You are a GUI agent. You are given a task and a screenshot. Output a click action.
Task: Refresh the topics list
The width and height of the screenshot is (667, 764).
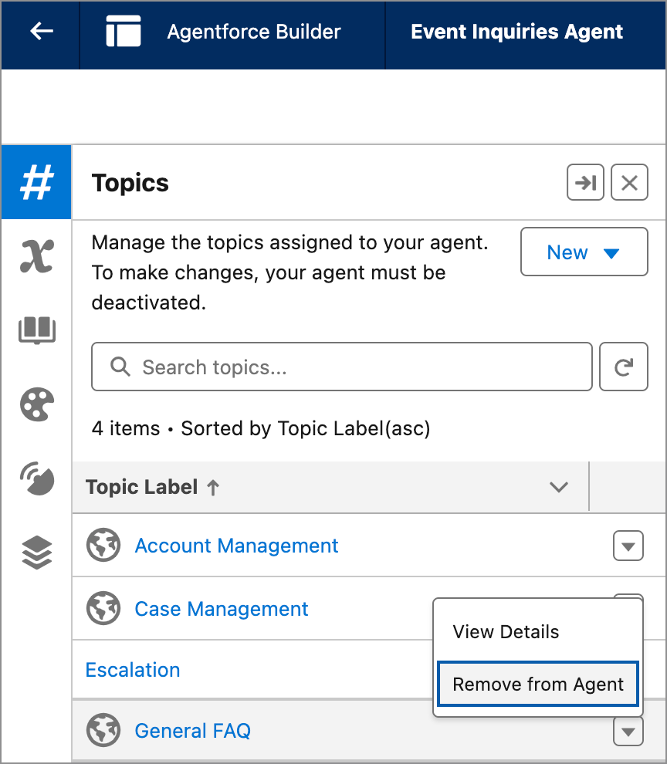[x=624, y=367]
